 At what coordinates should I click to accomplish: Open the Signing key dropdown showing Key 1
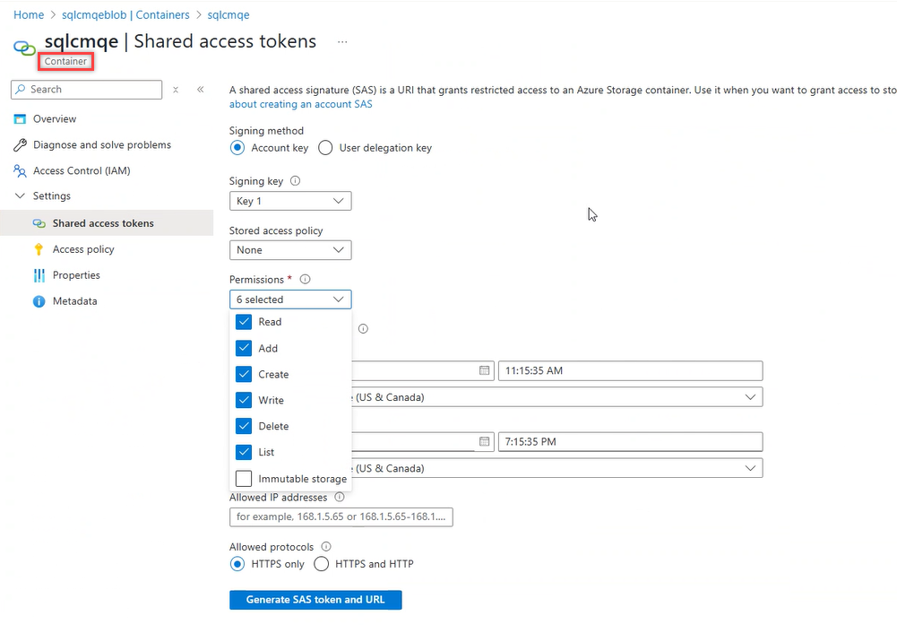[x=290, y=201]
